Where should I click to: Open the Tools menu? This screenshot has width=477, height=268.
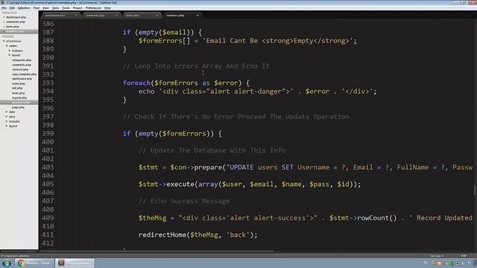point(66,8)
